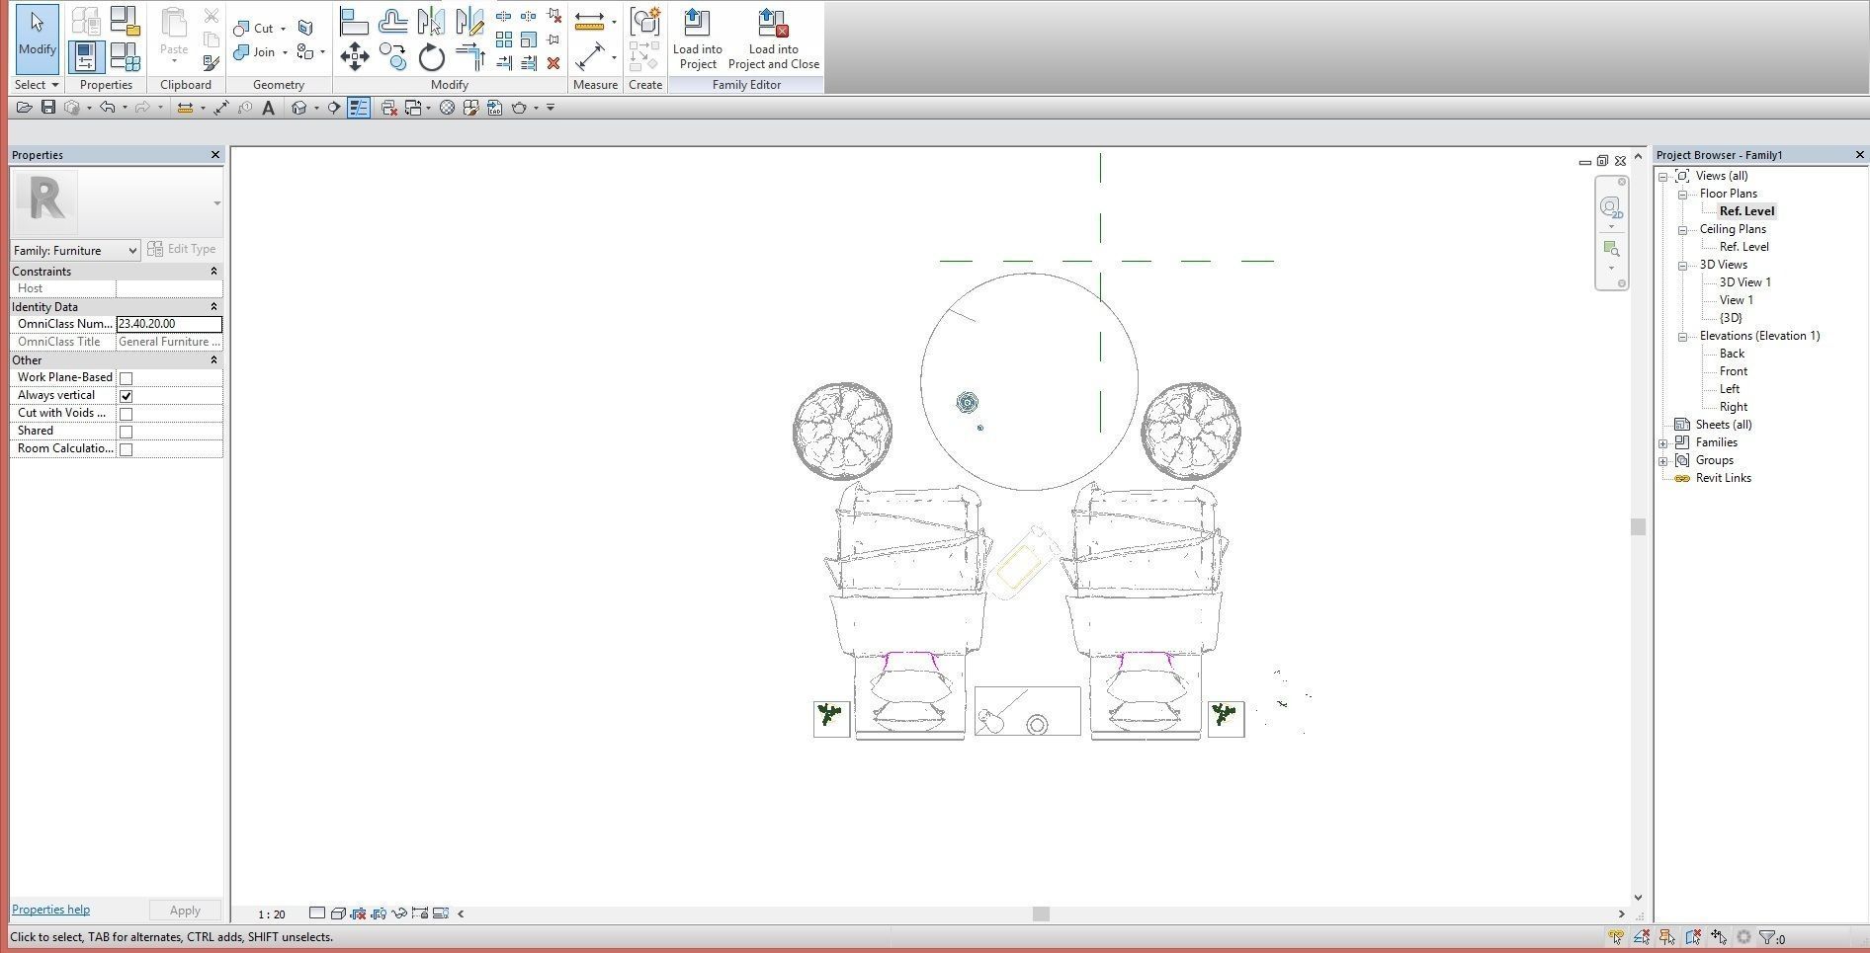Click the Open folder icon in quick access toolbar
The height and width of the screenshot is (953, 1870).
pos(24,108)
